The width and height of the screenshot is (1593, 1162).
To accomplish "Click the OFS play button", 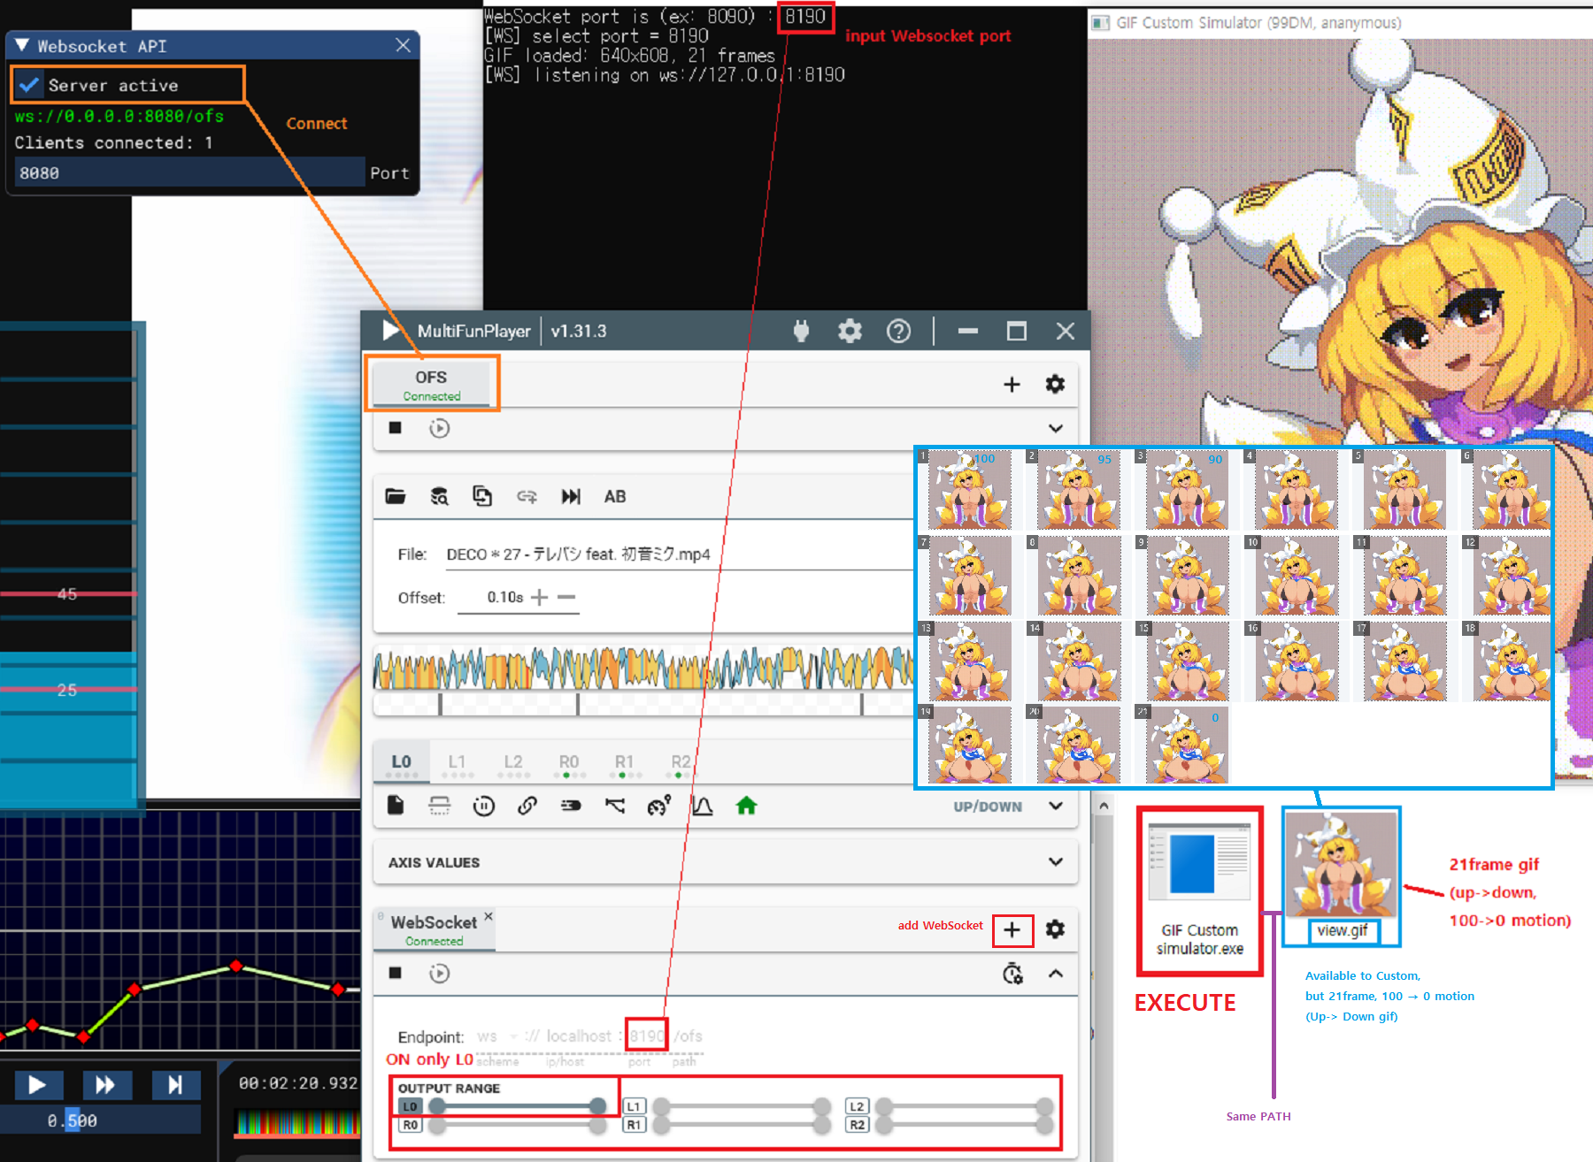I will pos(38,1084).
